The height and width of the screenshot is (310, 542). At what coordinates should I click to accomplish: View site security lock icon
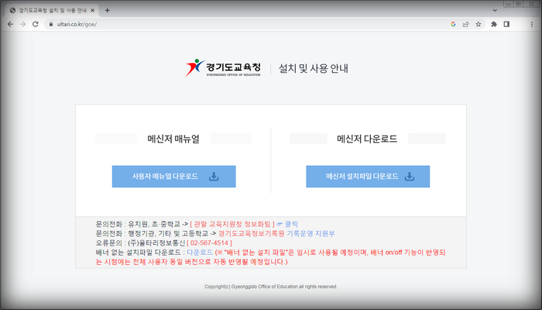coord(51,24)
